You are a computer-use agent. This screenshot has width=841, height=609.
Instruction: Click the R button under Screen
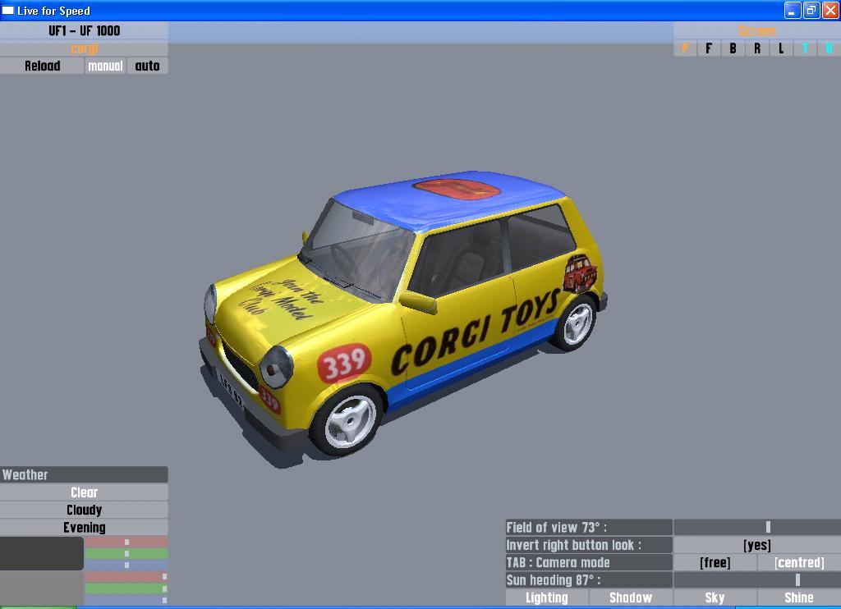[x=757, y=48]
